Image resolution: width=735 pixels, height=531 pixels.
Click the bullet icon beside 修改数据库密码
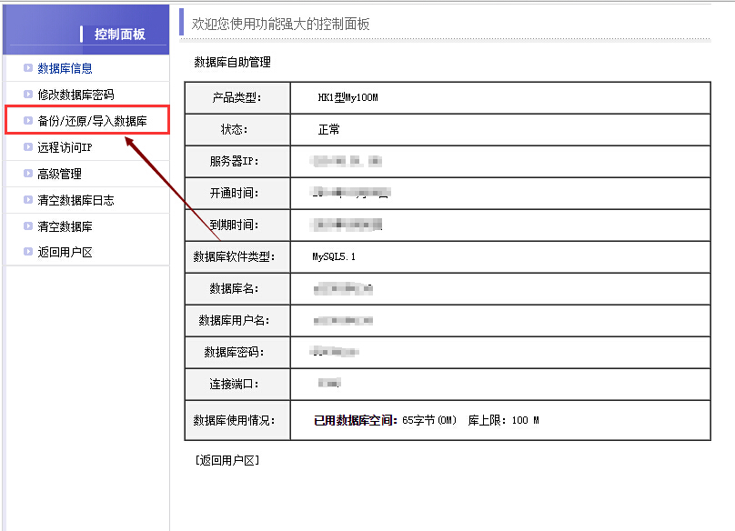[28, 95]
